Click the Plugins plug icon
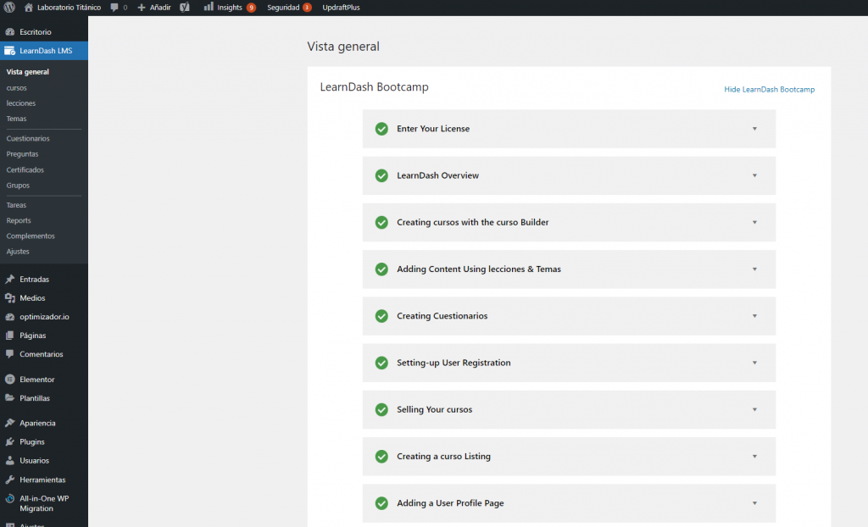868x527 pixels. [x=9, y=441]
